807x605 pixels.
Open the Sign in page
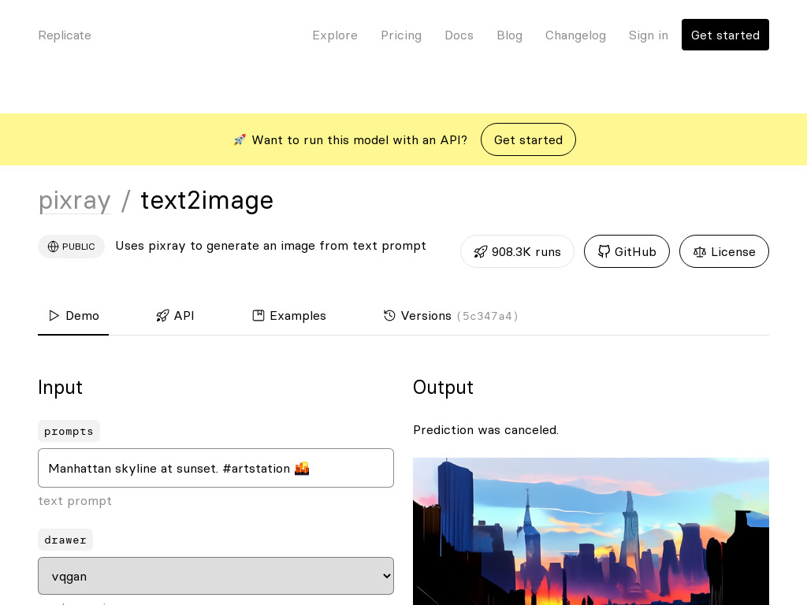[648, 35]
